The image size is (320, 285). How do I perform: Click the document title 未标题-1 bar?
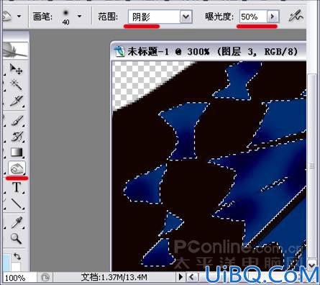point(209,51)
